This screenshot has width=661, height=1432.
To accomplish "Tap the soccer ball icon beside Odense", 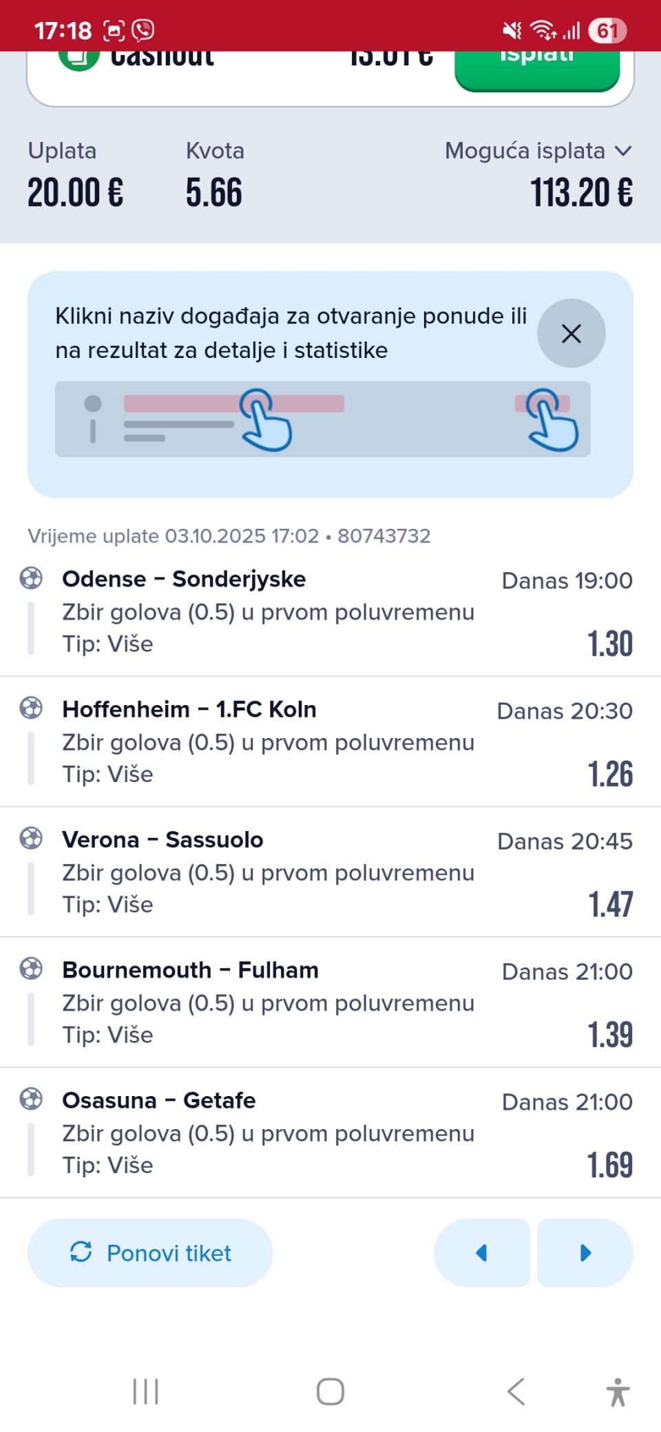I will pos(31,578).
